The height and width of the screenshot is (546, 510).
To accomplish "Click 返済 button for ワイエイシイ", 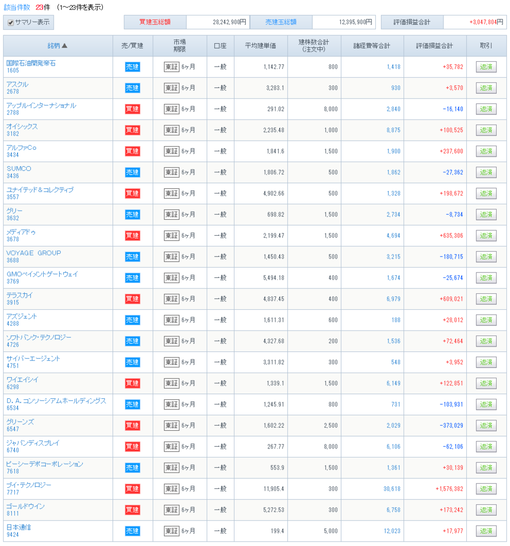I will point(486,383).
